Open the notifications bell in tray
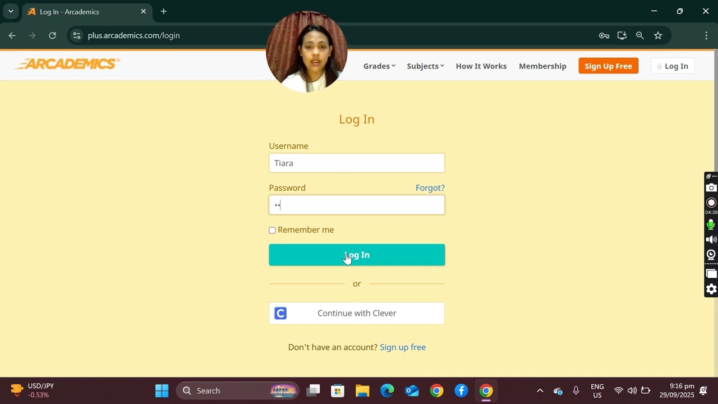The width and height of the screenshot is (718, 404). (x=703, y=391)
